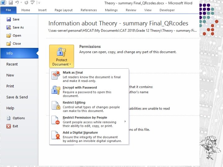Screen dimensions: 223x167
Task: Click the Close label in the sidebar
Action: (17, 44)
